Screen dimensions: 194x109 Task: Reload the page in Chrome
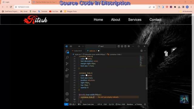coord(11,7)
